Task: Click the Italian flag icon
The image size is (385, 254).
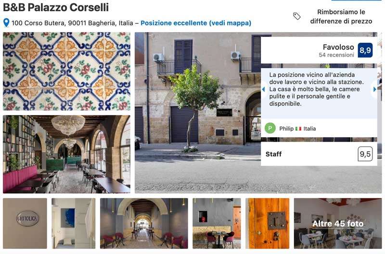Action: click(x=298, y=129)
